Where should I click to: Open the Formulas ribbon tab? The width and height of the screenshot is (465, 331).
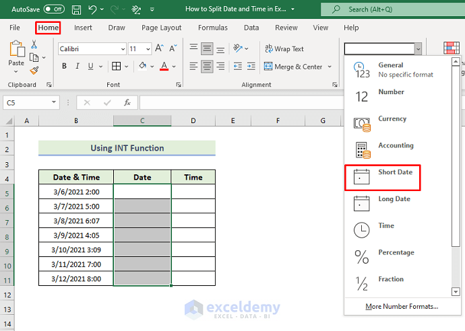tap(212, 28)
